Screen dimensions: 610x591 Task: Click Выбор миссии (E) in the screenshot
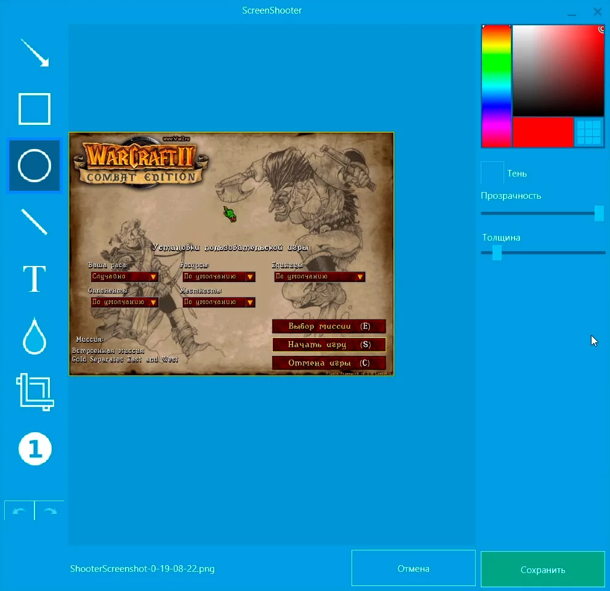click(329, 326)
